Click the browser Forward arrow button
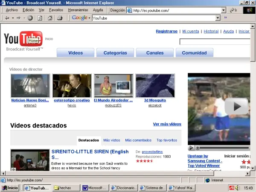Screen dimensions: 256x192 [x=18, y=18]
